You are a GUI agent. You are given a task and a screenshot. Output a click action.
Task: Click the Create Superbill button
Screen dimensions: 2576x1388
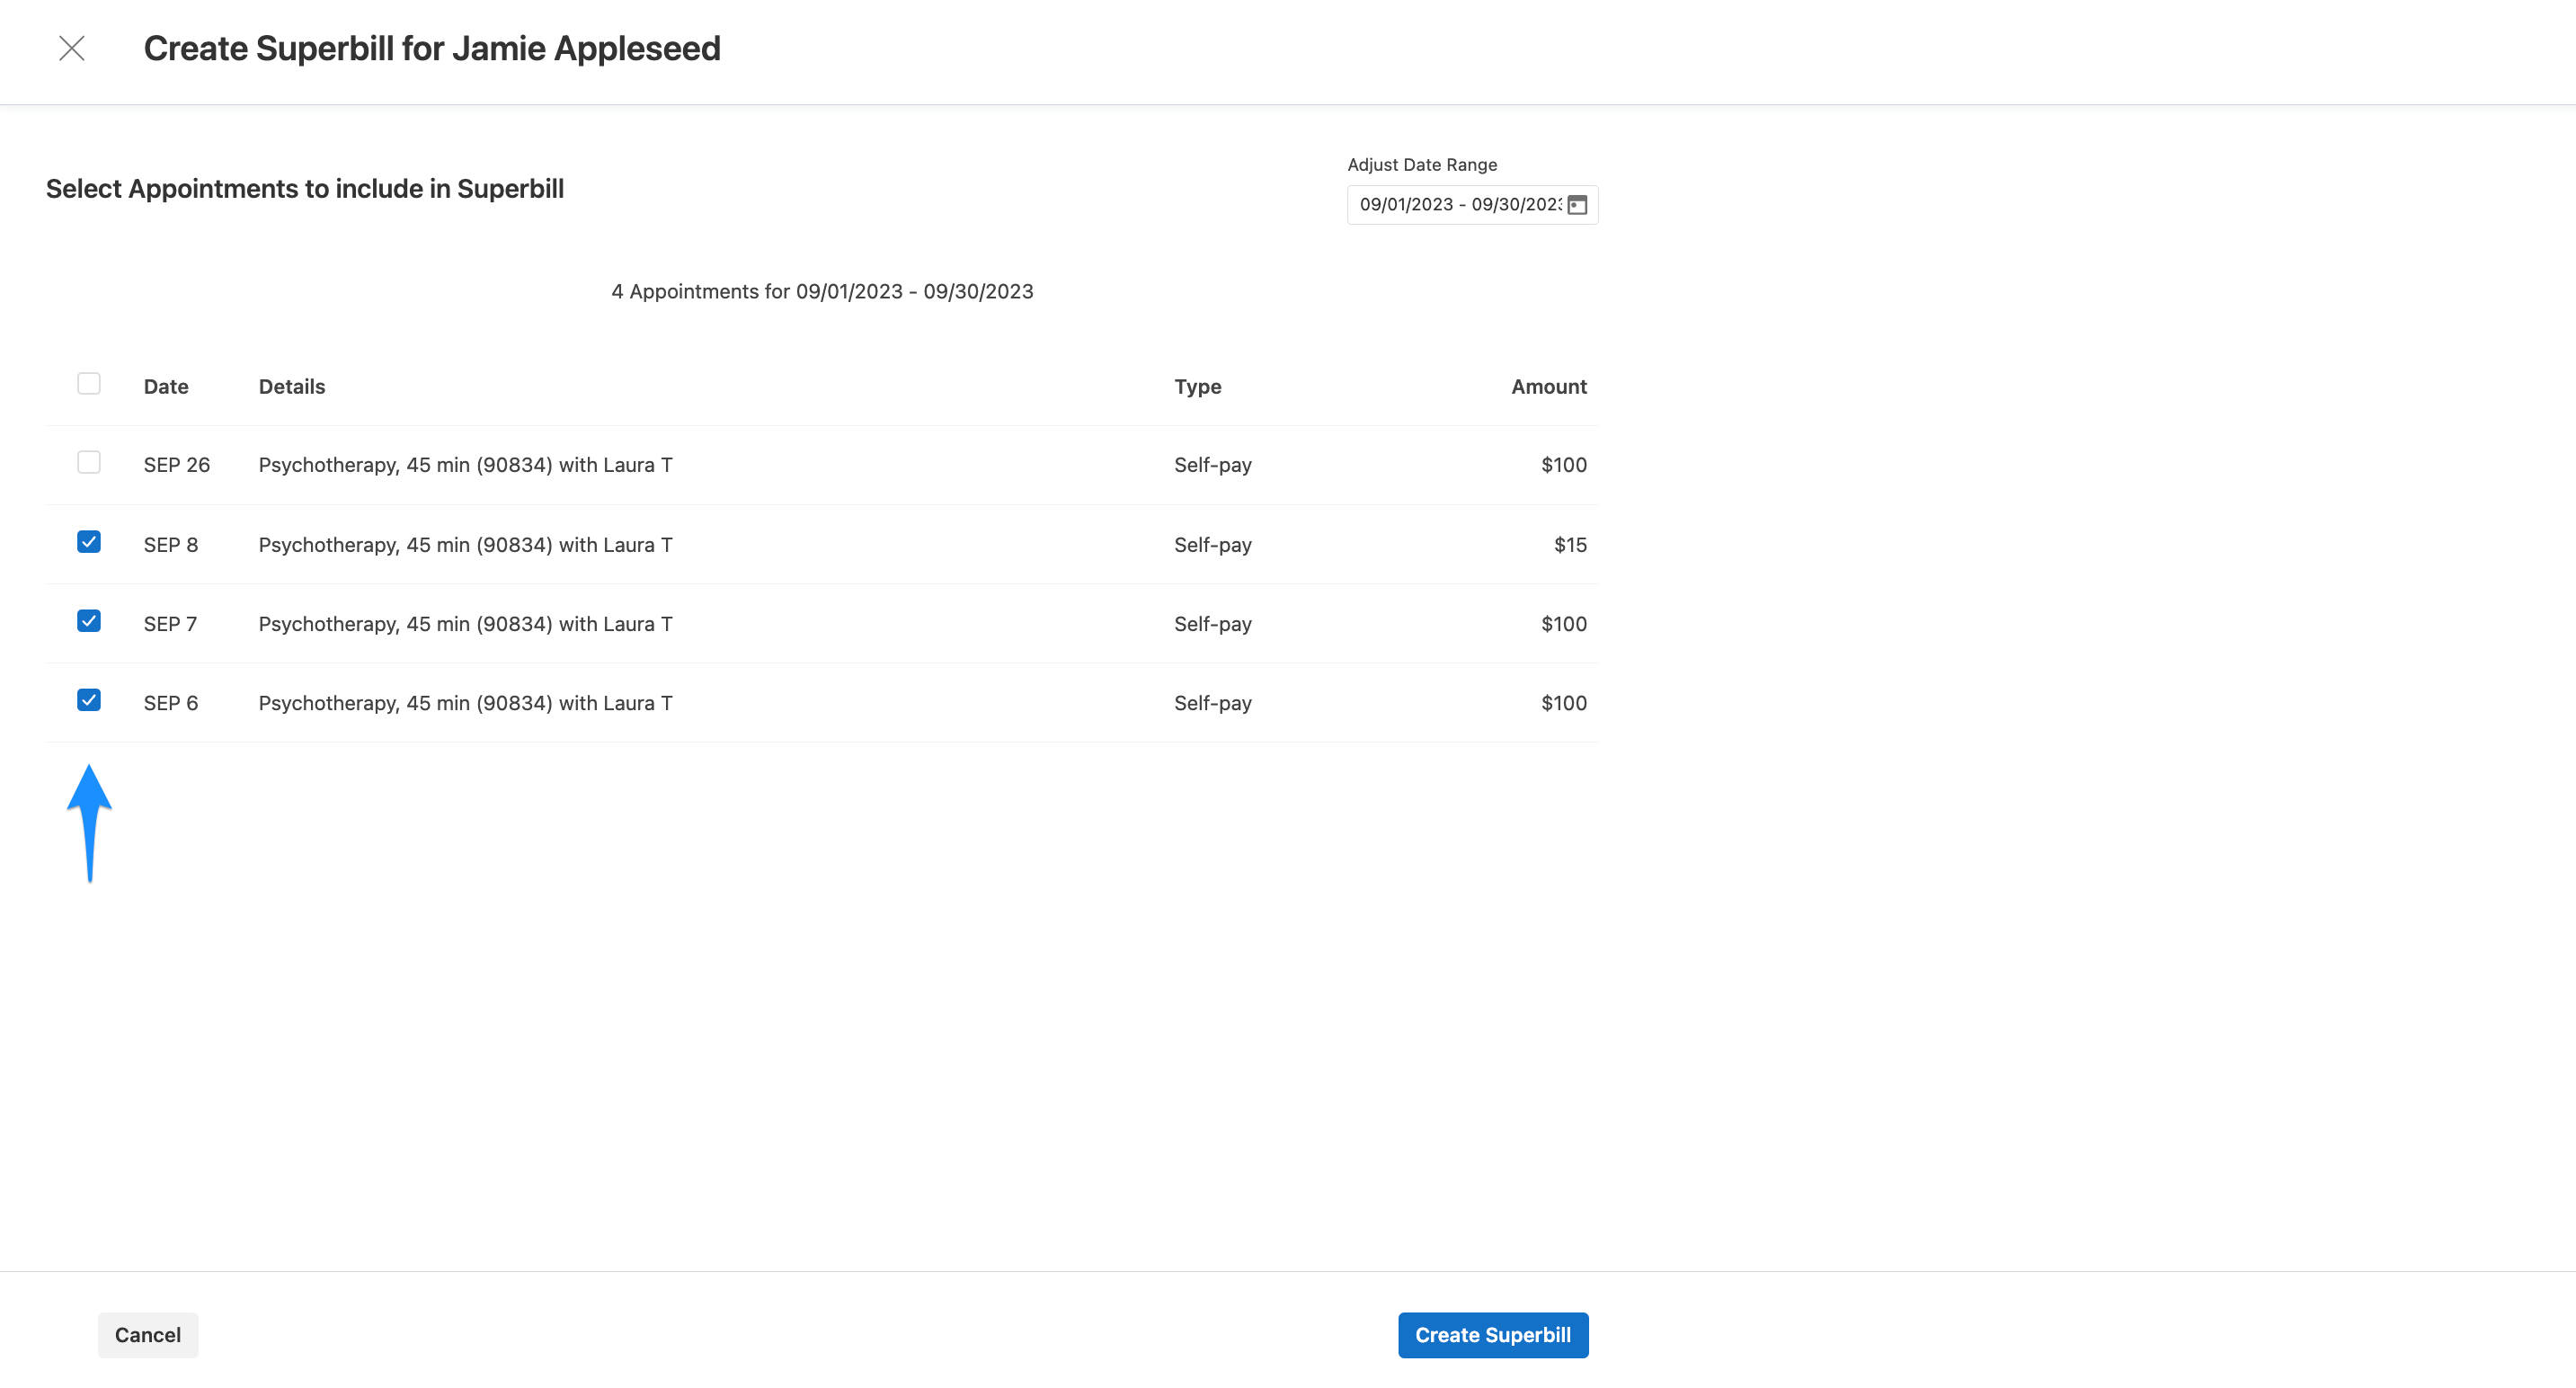pos(1493,1335)
